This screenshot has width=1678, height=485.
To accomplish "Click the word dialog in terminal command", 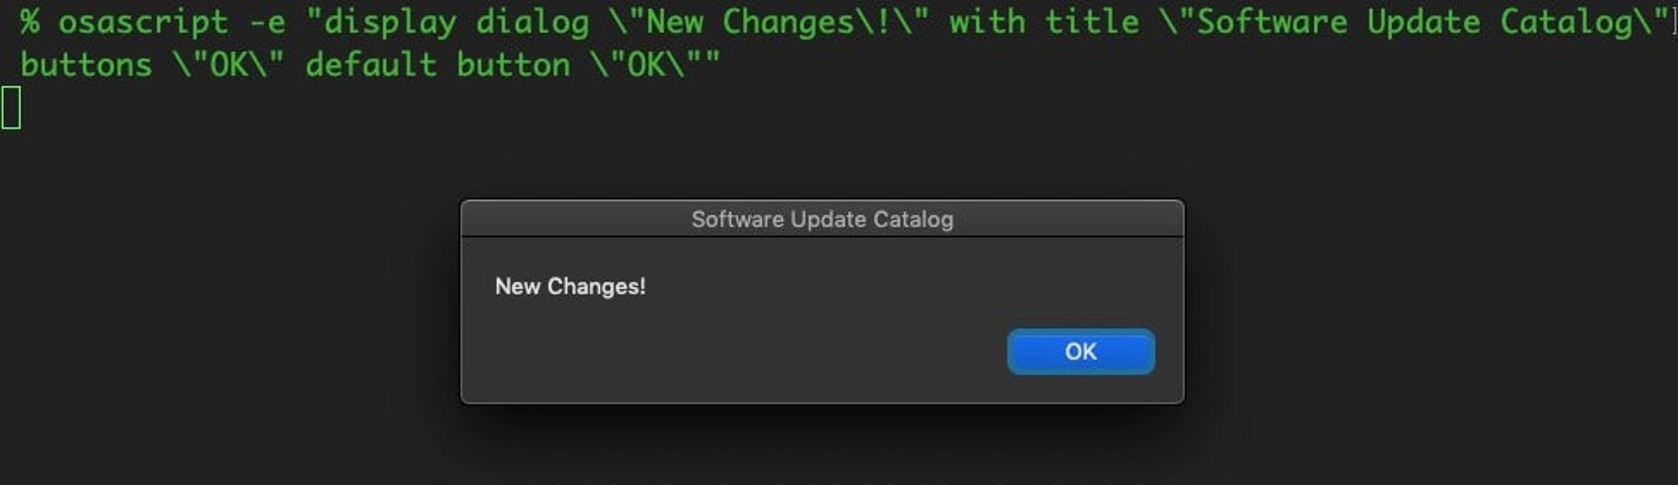I will pyautogui.click(x=532, y=23).
